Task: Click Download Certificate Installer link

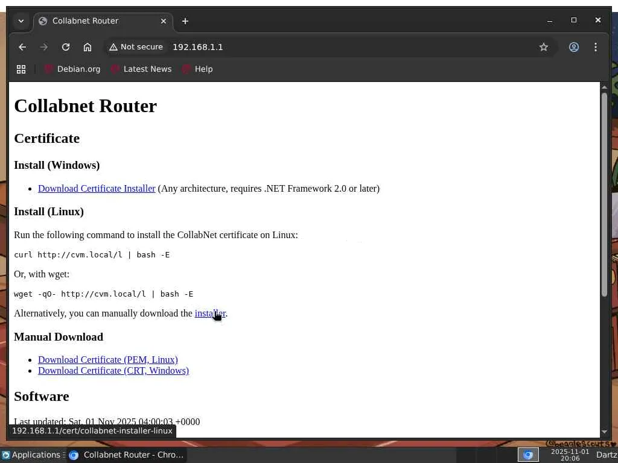Action: [x=97, y=189]
